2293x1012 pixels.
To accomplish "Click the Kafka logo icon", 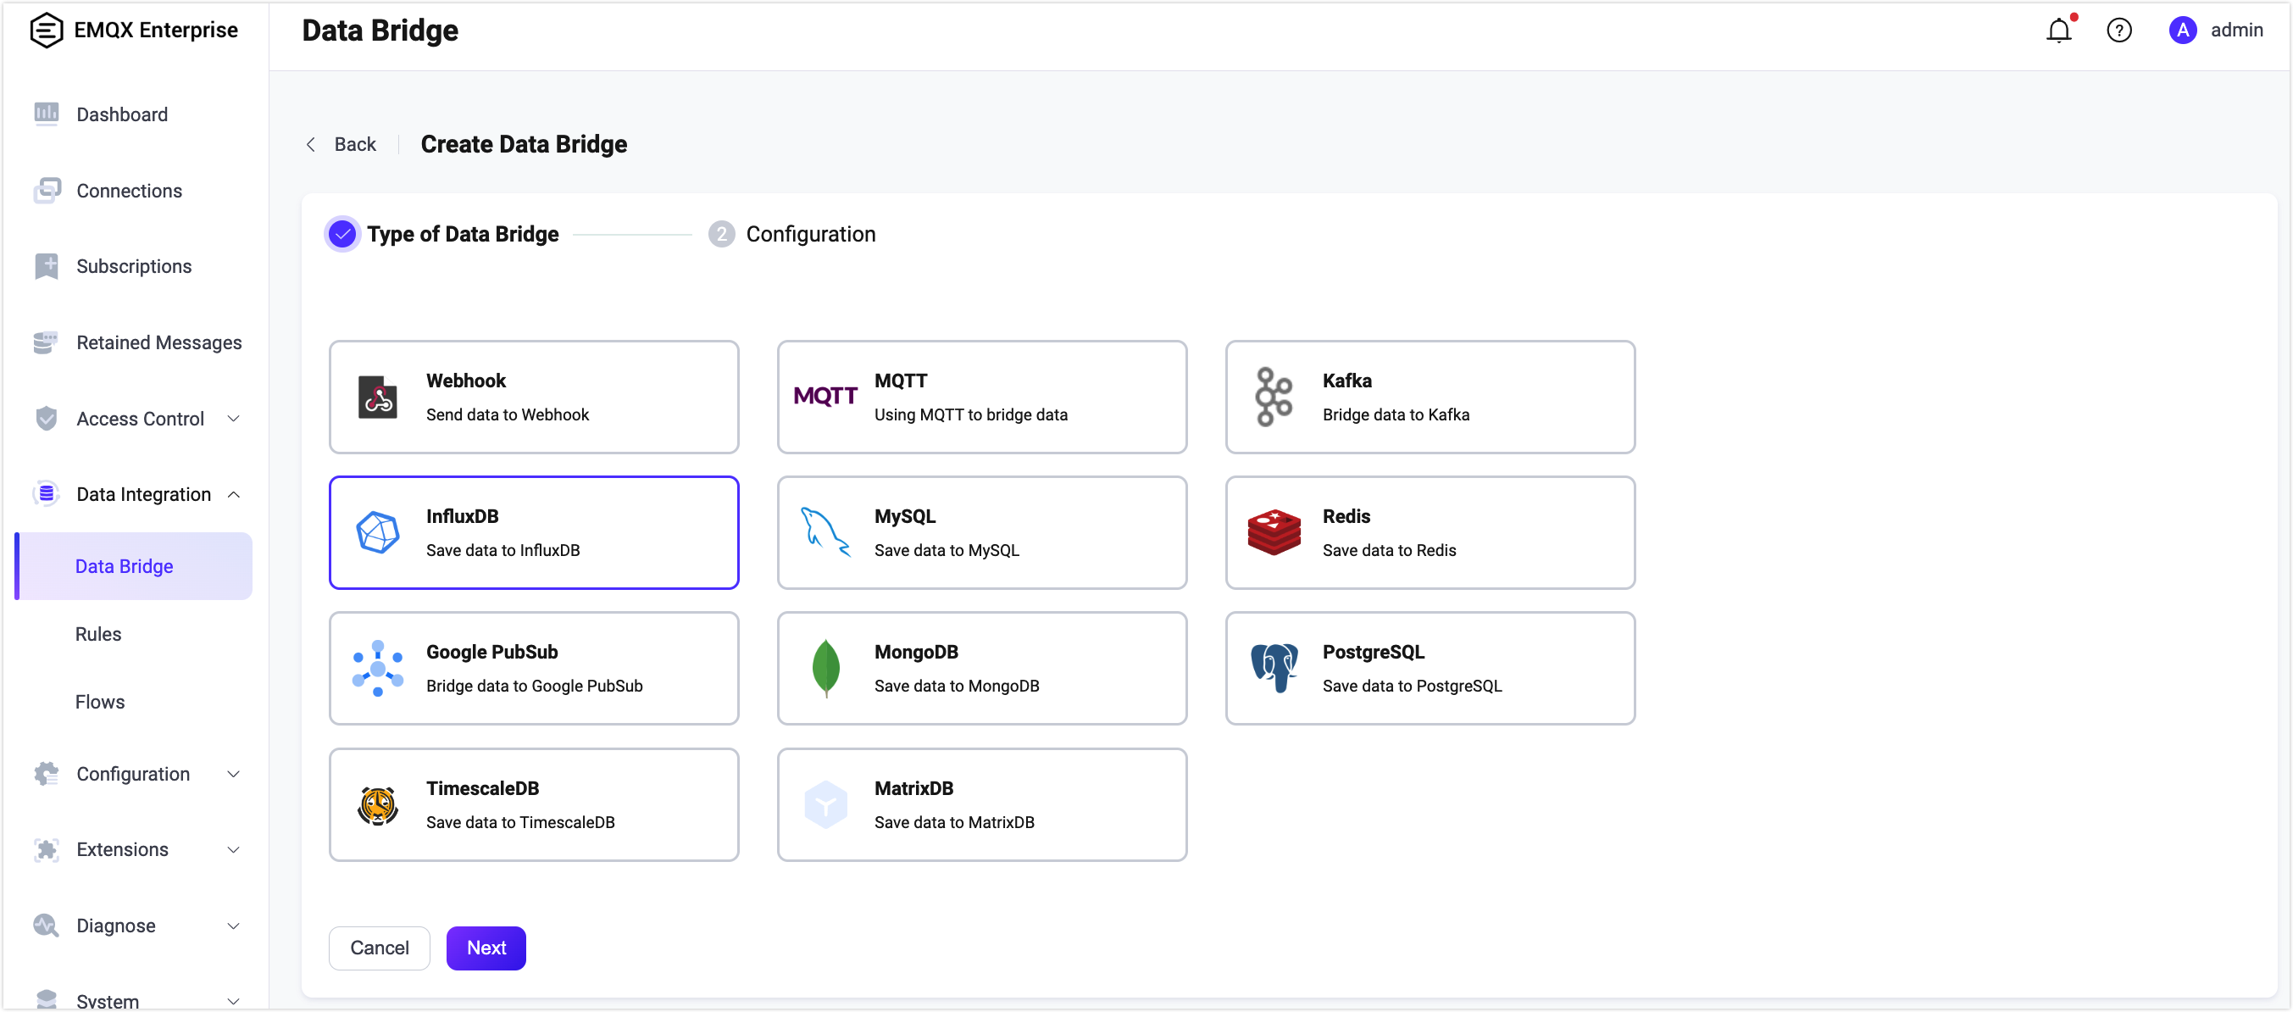I will (1273, 397).
